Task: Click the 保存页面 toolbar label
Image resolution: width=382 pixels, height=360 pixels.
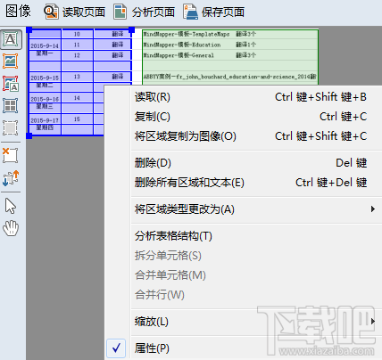Action: (223, 12)
